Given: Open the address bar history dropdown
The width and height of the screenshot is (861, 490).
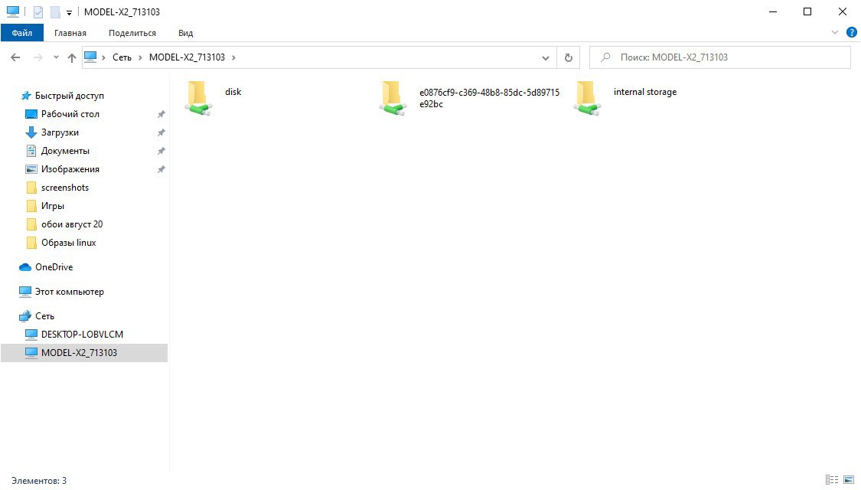Looking at the screenshot, I should [545, 57].
